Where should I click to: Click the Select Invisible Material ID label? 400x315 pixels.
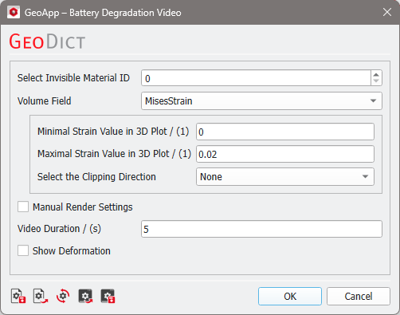tap(73, 78)
